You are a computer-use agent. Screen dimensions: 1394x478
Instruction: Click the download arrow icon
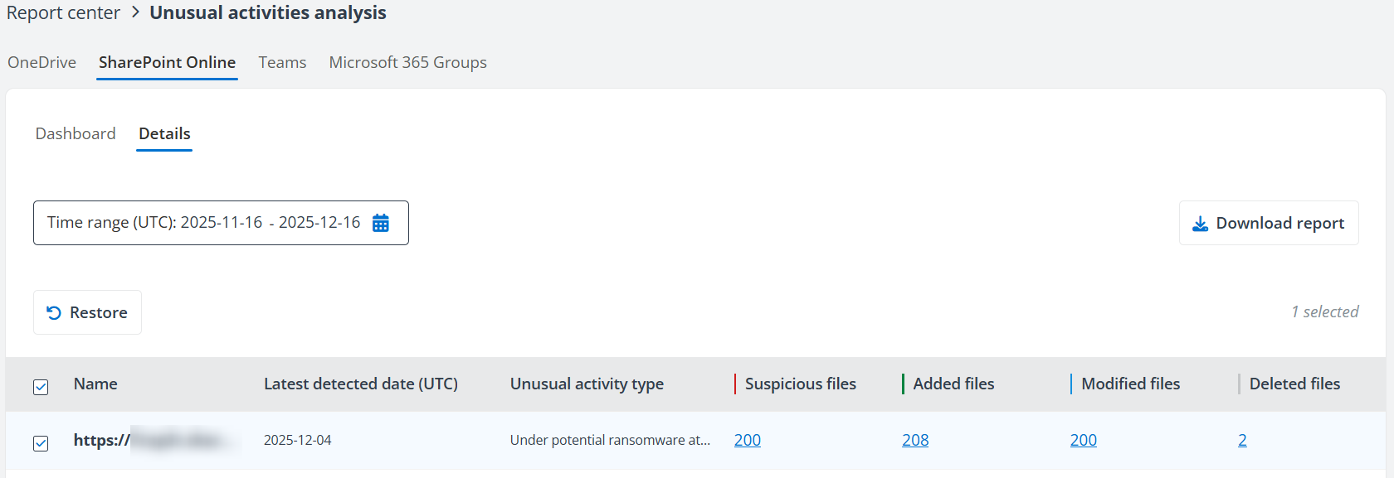[1200, 224]
